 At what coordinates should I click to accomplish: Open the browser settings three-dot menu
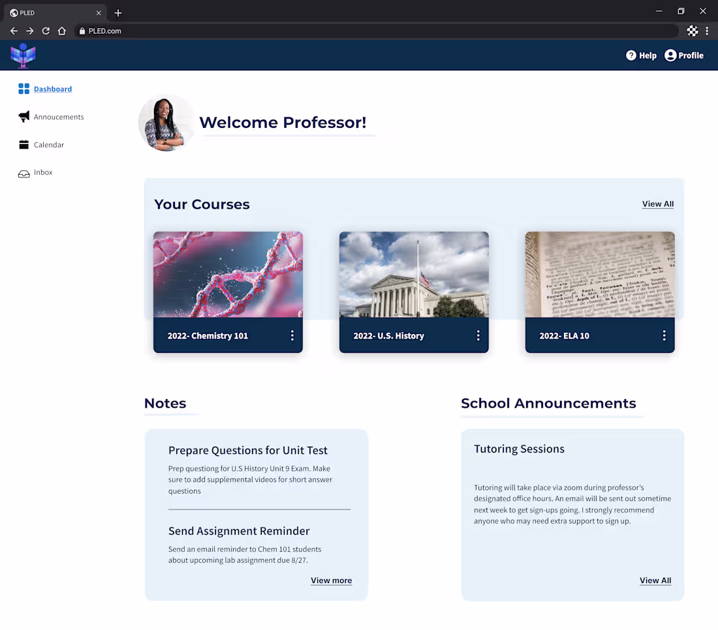(x=708, y=31)
